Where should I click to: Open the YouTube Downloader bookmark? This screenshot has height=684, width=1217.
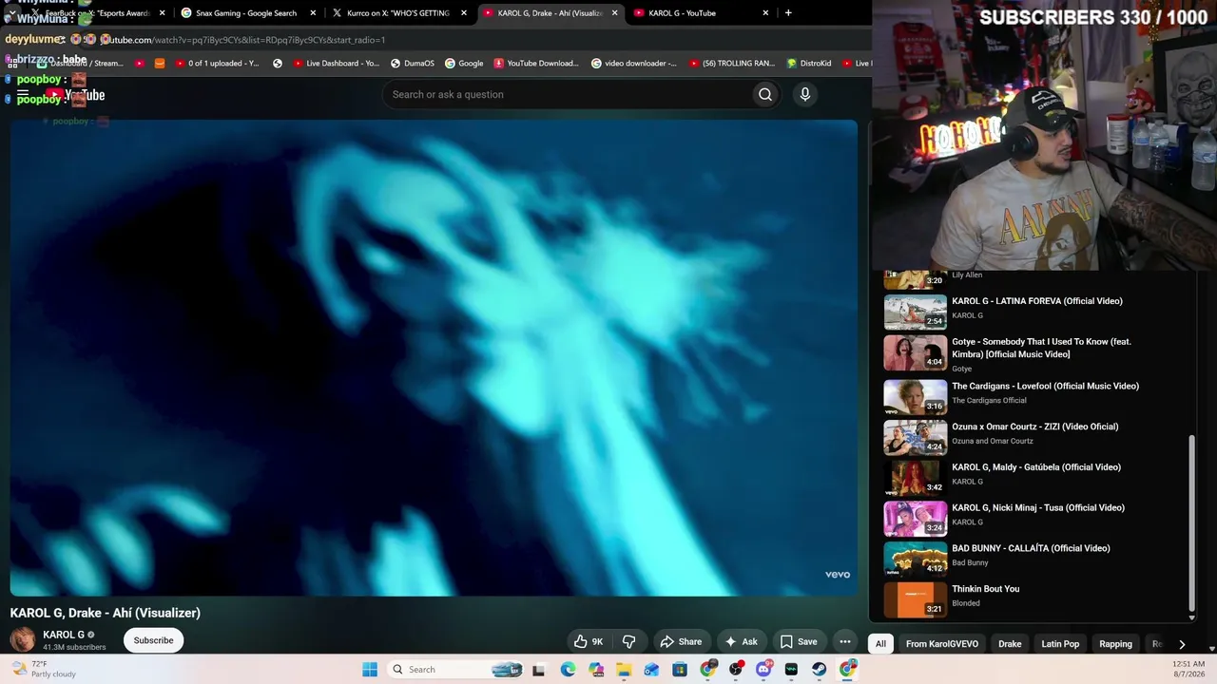pyautogui.click(x=536, y=64)
